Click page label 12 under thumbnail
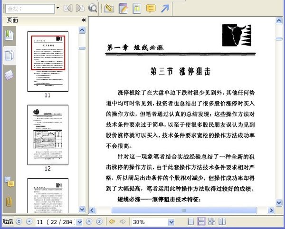285x229 pixels. coord(47,169)
